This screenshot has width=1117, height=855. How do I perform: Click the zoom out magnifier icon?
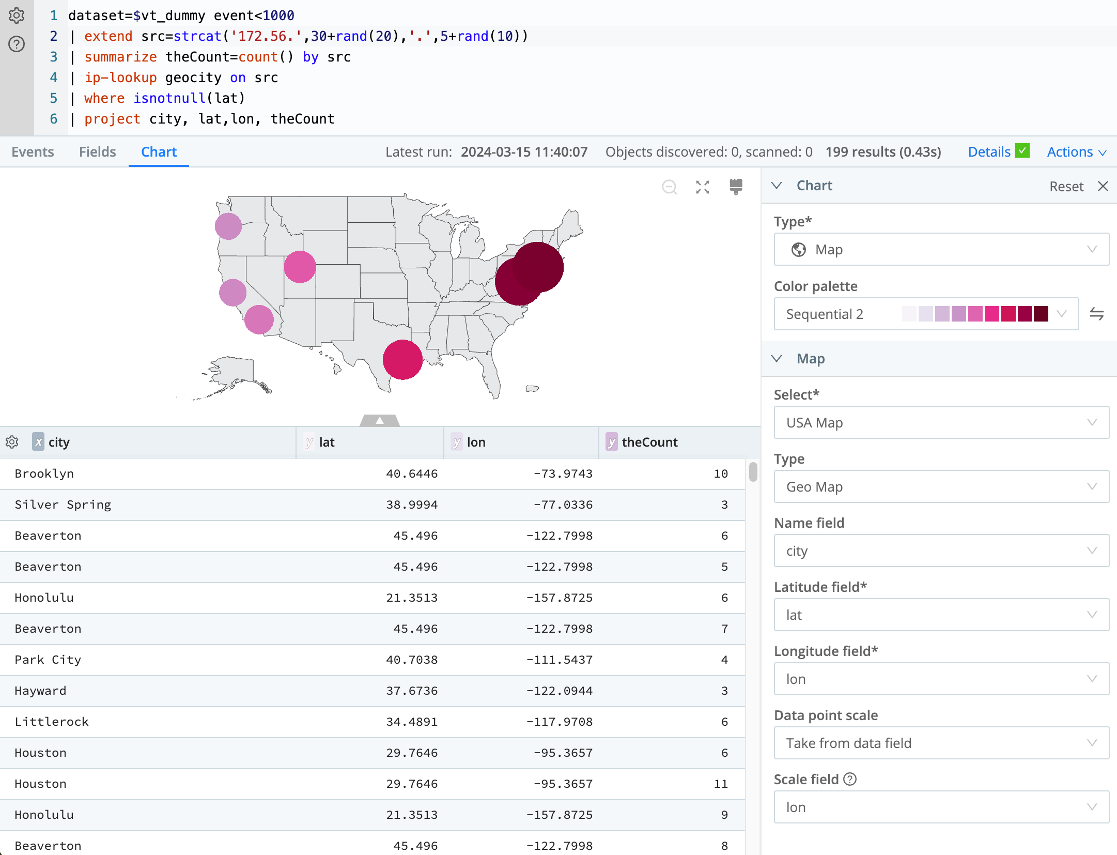pyautogui.click(x=669, y=187)
